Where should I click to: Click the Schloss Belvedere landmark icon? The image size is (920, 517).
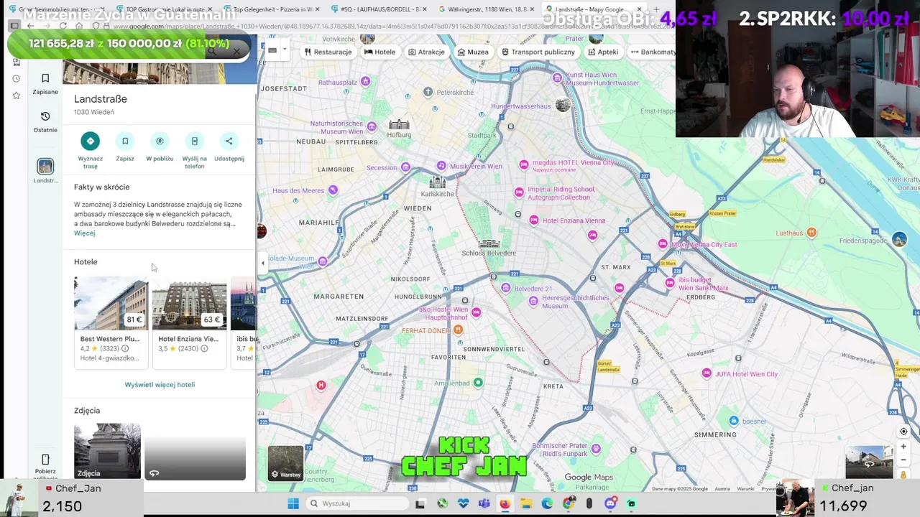click(489, 243)
